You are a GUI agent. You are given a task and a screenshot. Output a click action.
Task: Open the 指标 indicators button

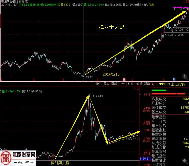click(x=98, y=84)
